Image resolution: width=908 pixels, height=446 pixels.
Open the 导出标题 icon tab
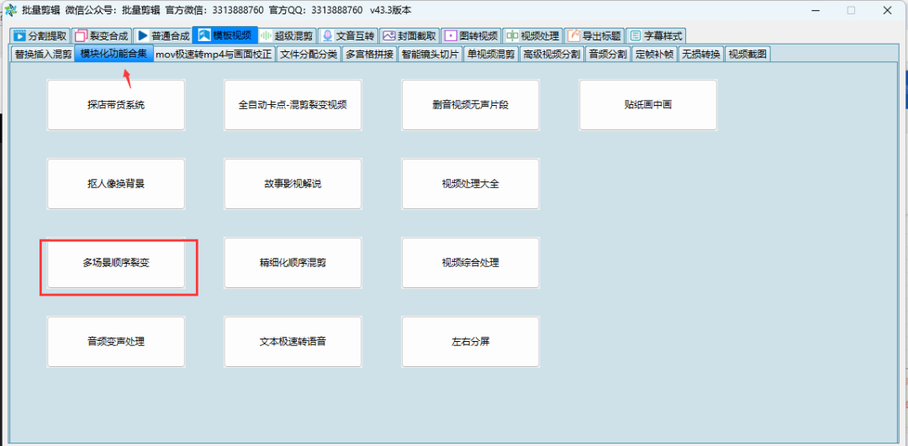coord(574,36)
